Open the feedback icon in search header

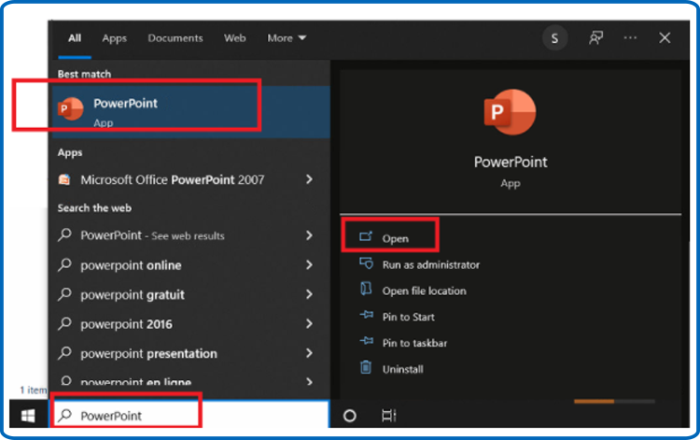click(595, 38)
